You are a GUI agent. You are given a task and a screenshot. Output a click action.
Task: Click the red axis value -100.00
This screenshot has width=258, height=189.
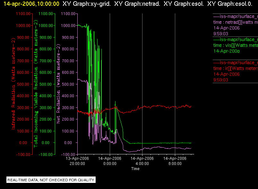coord(23,155)
